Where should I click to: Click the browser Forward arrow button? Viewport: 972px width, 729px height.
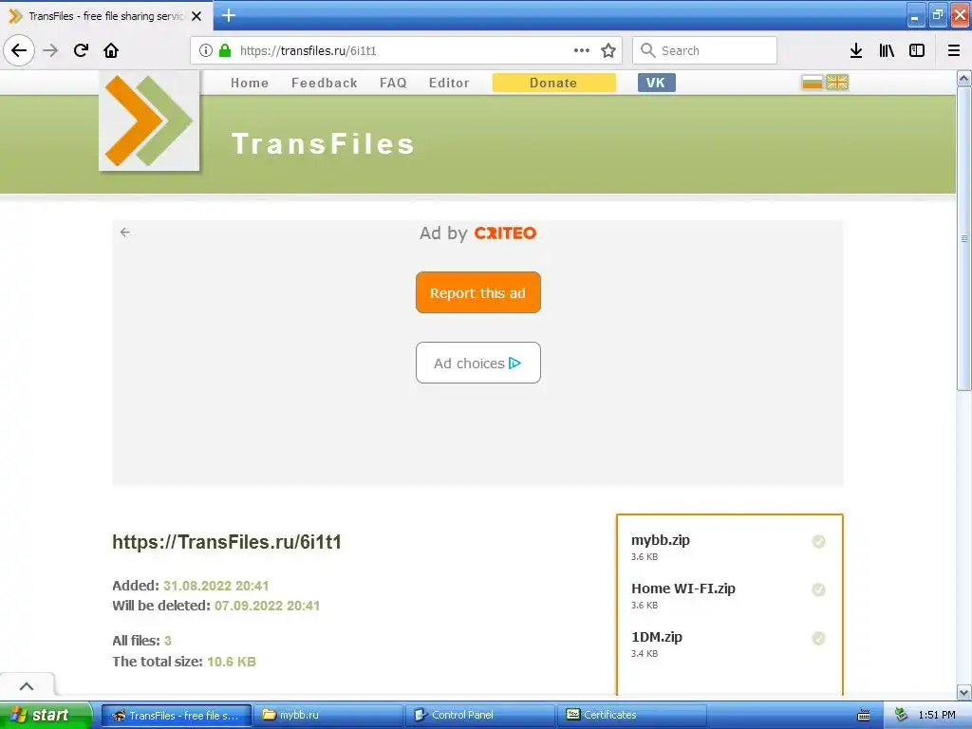tap(50, 50)
